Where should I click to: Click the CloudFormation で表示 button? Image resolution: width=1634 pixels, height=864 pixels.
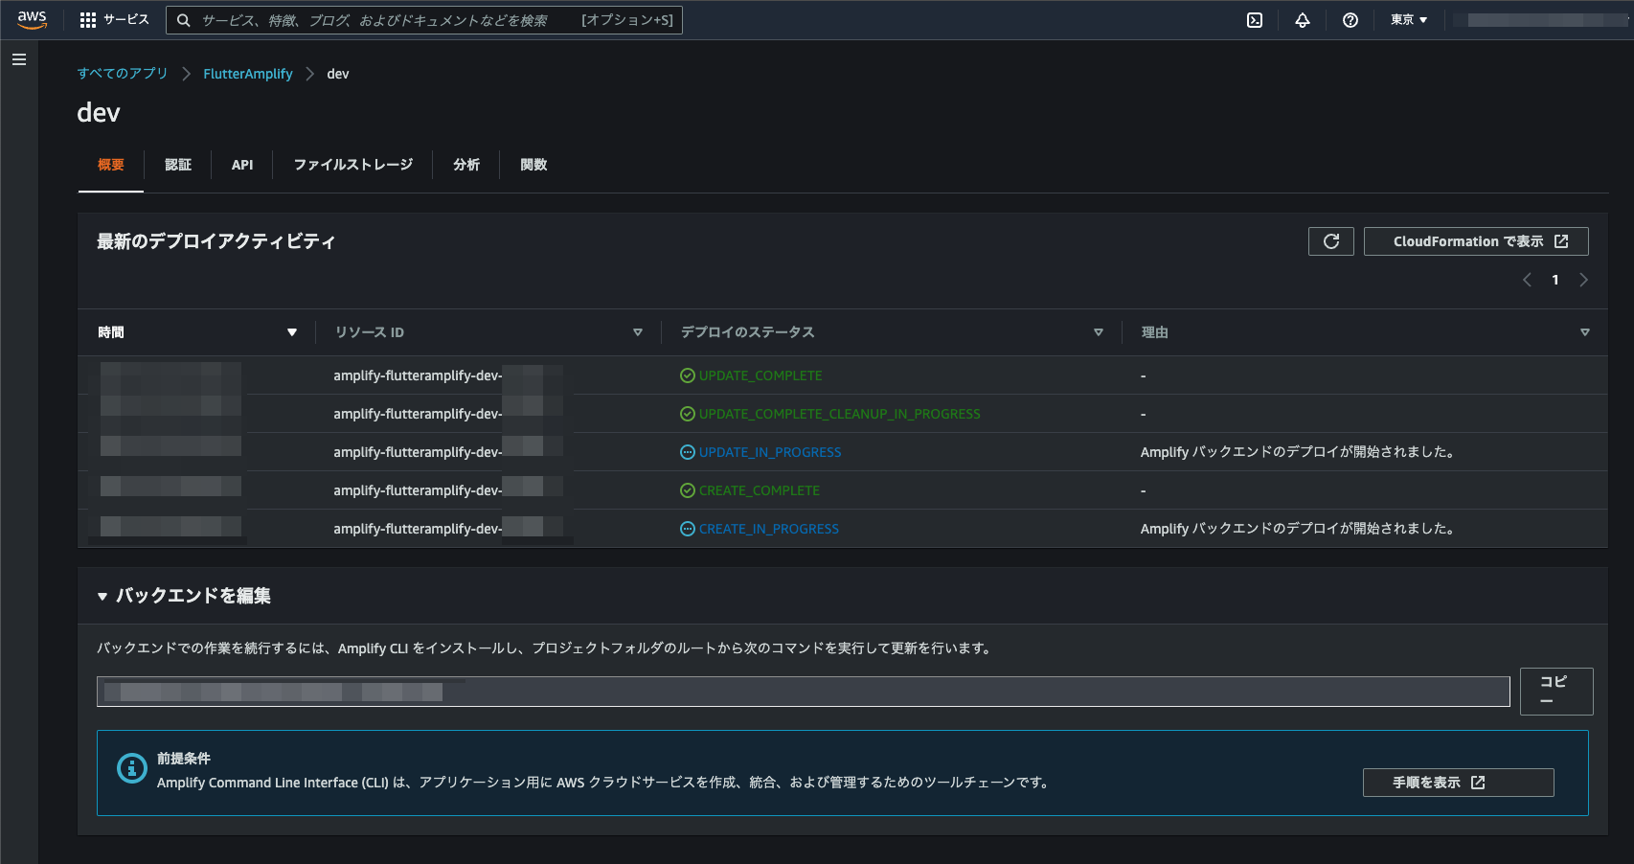1476,241
